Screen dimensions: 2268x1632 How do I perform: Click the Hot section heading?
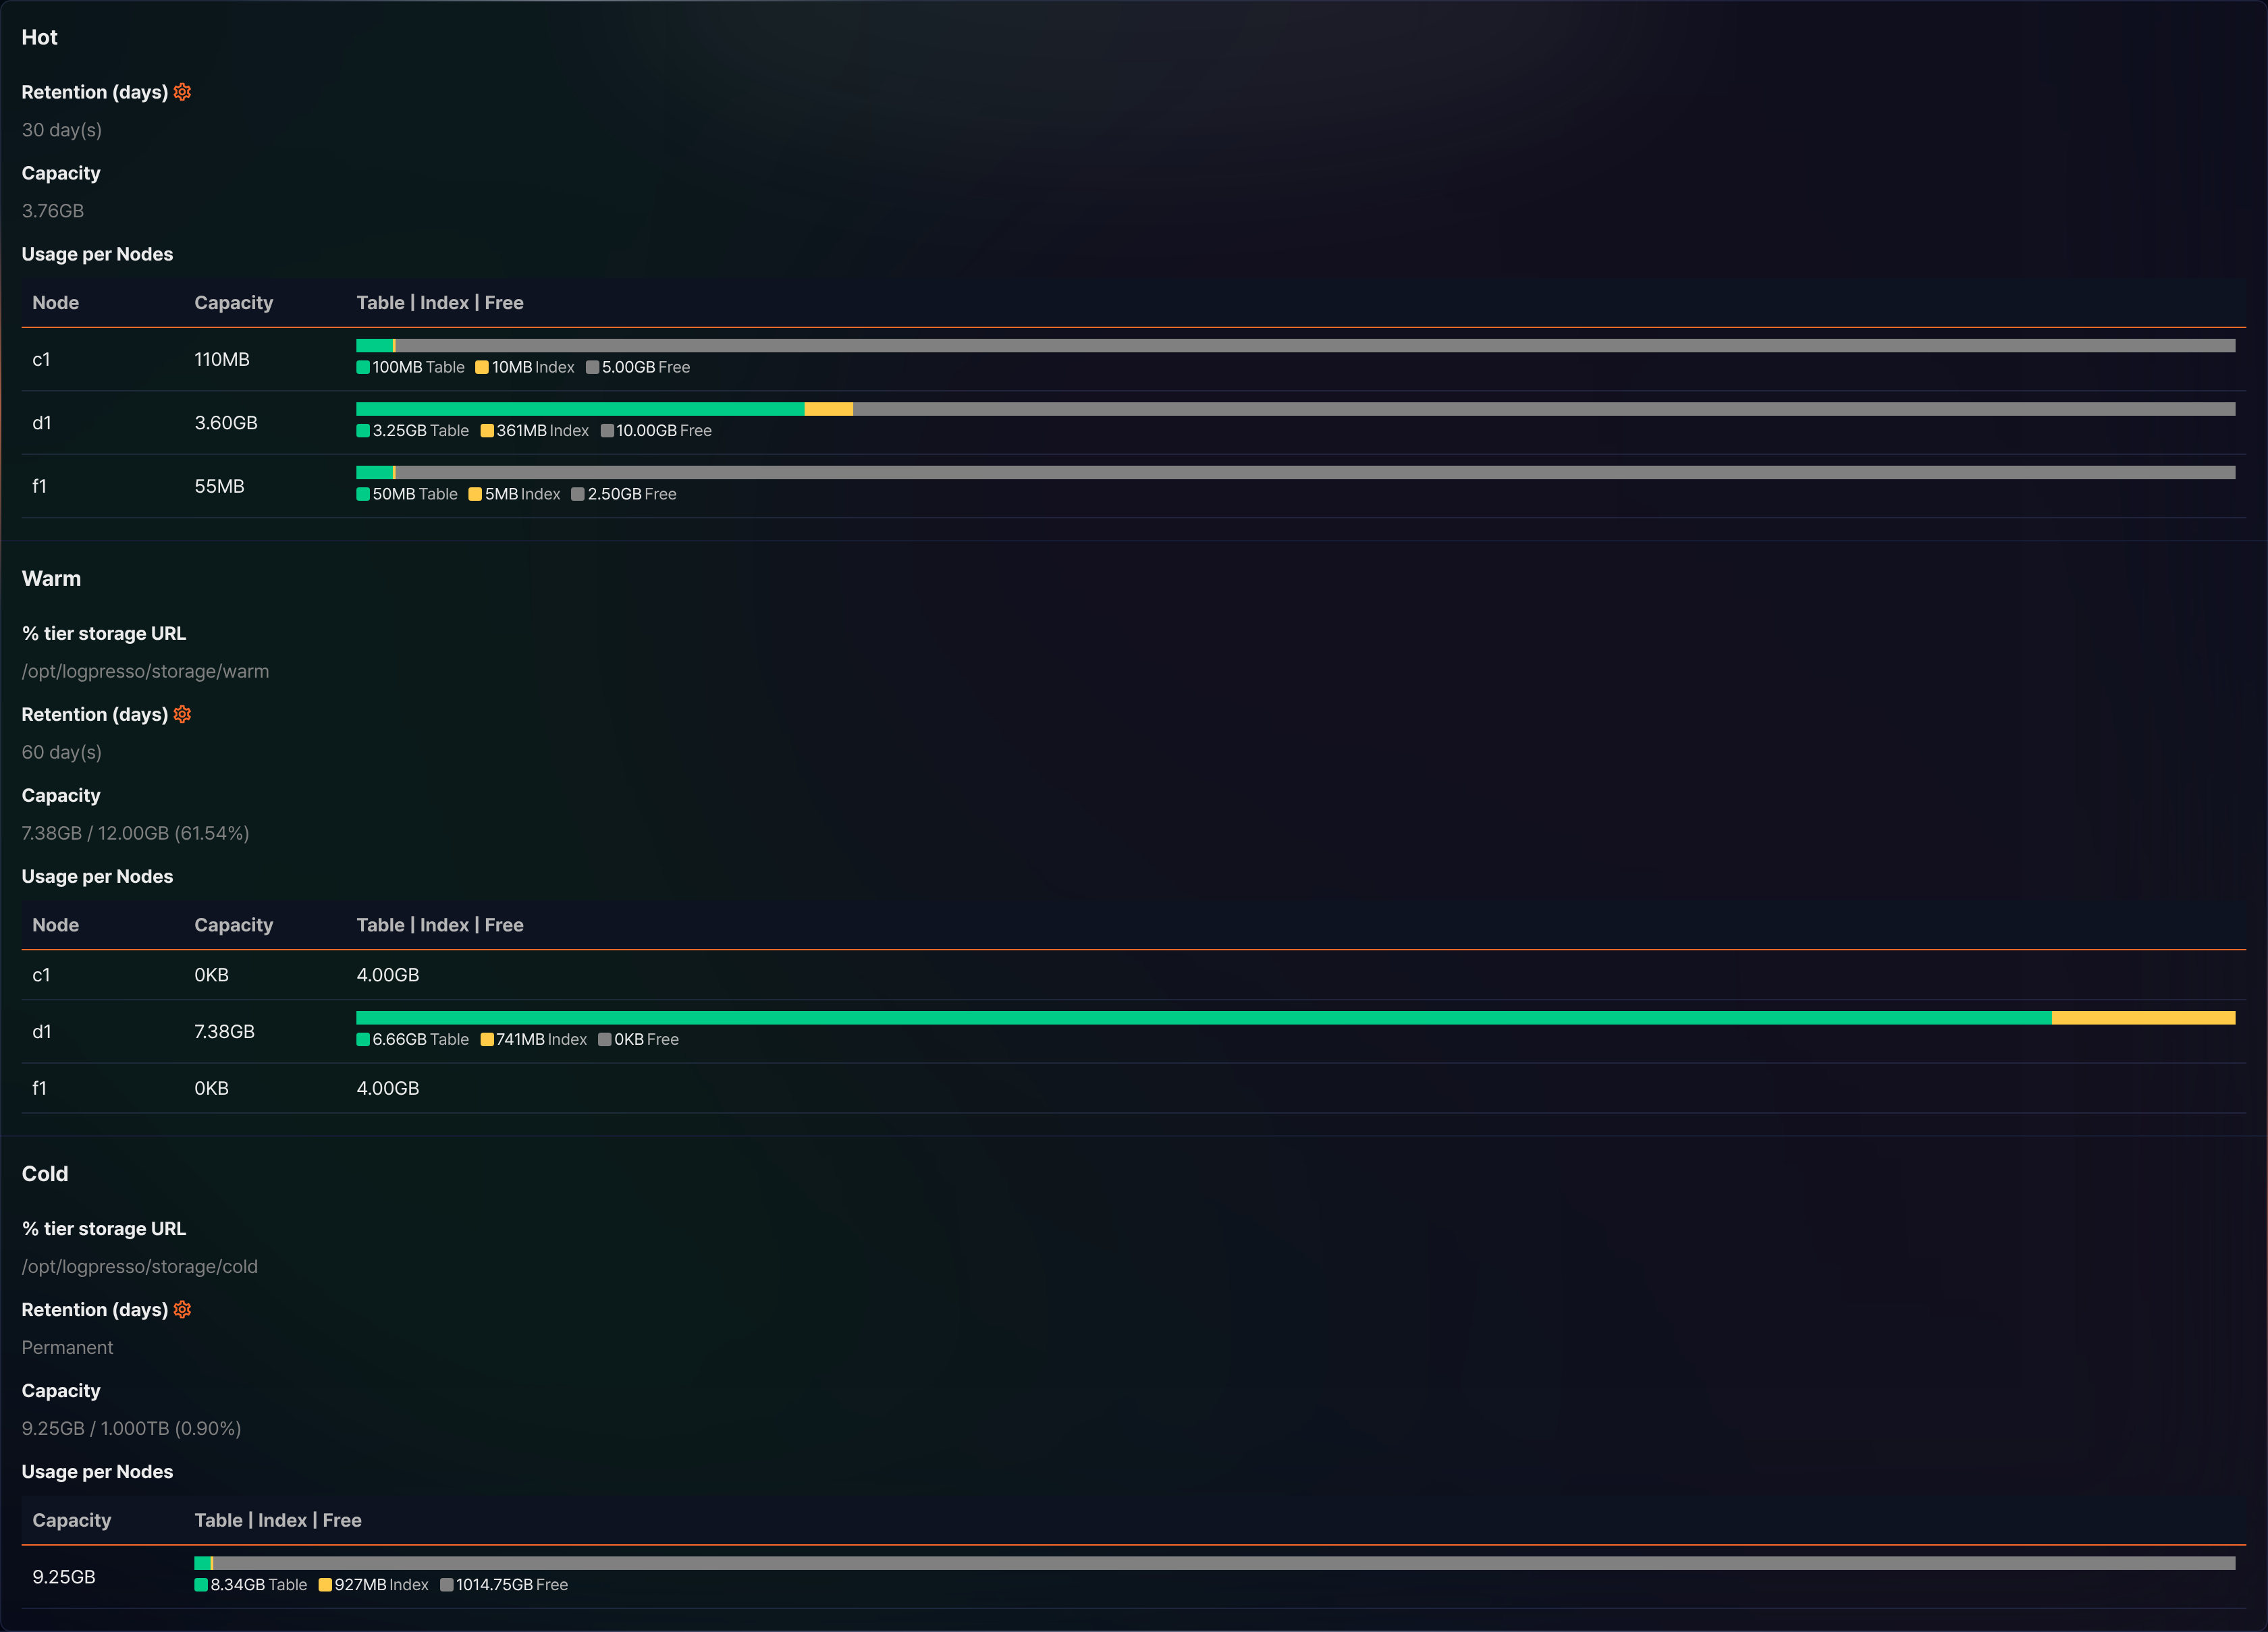40,37
